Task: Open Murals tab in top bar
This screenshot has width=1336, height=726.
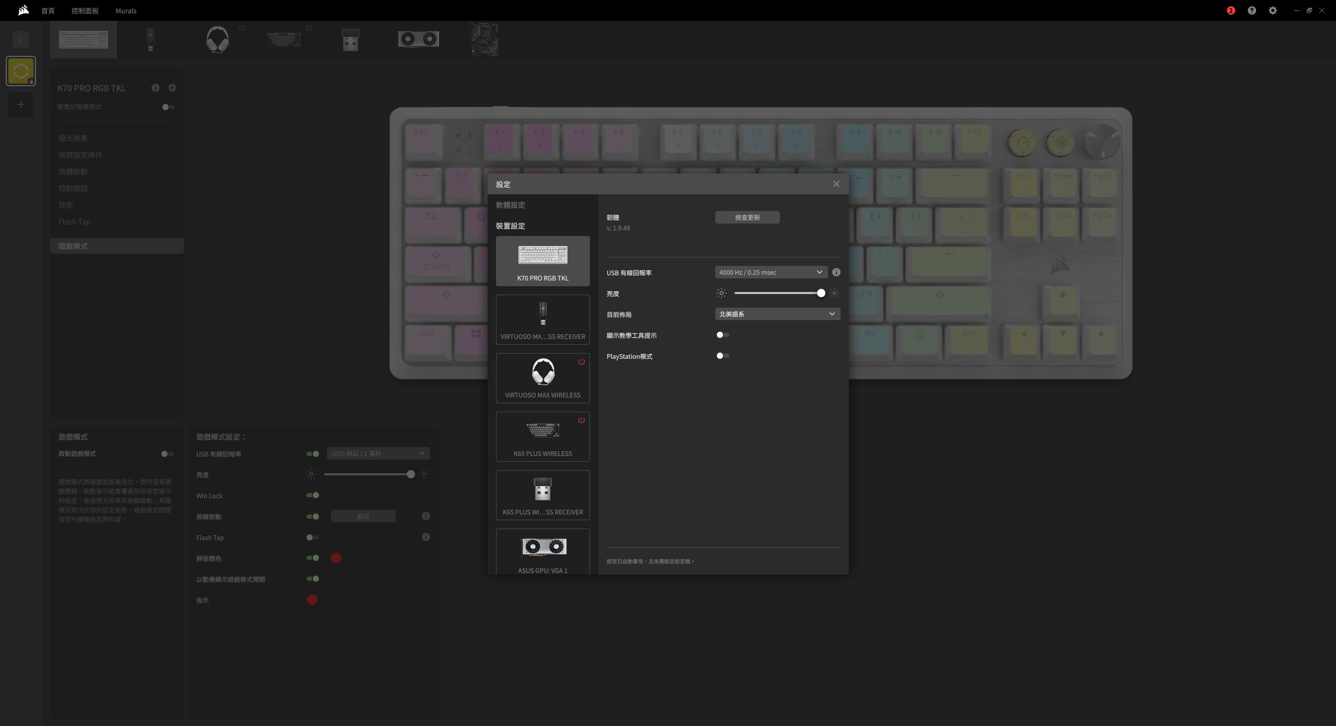Action: click(x=126, y=10)
